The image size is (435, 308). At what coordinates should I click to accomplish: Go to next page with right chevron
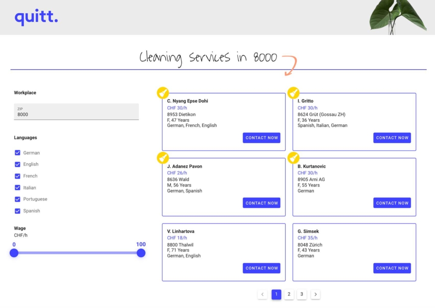point(315,294)
